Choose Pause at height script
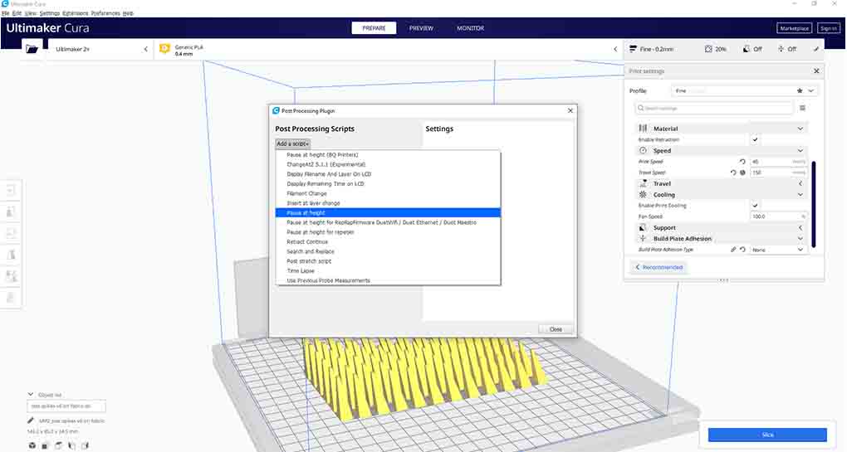 pos(388,213)
